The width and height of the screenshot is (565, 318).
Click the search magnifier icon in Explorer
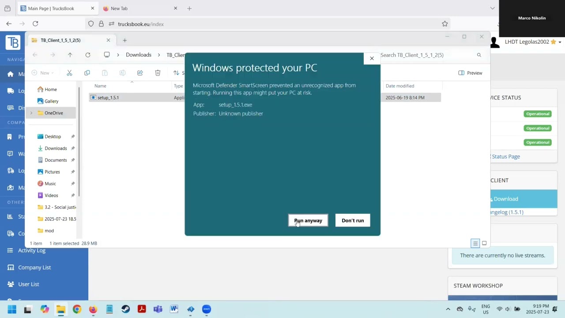click(x=479, y=55)
